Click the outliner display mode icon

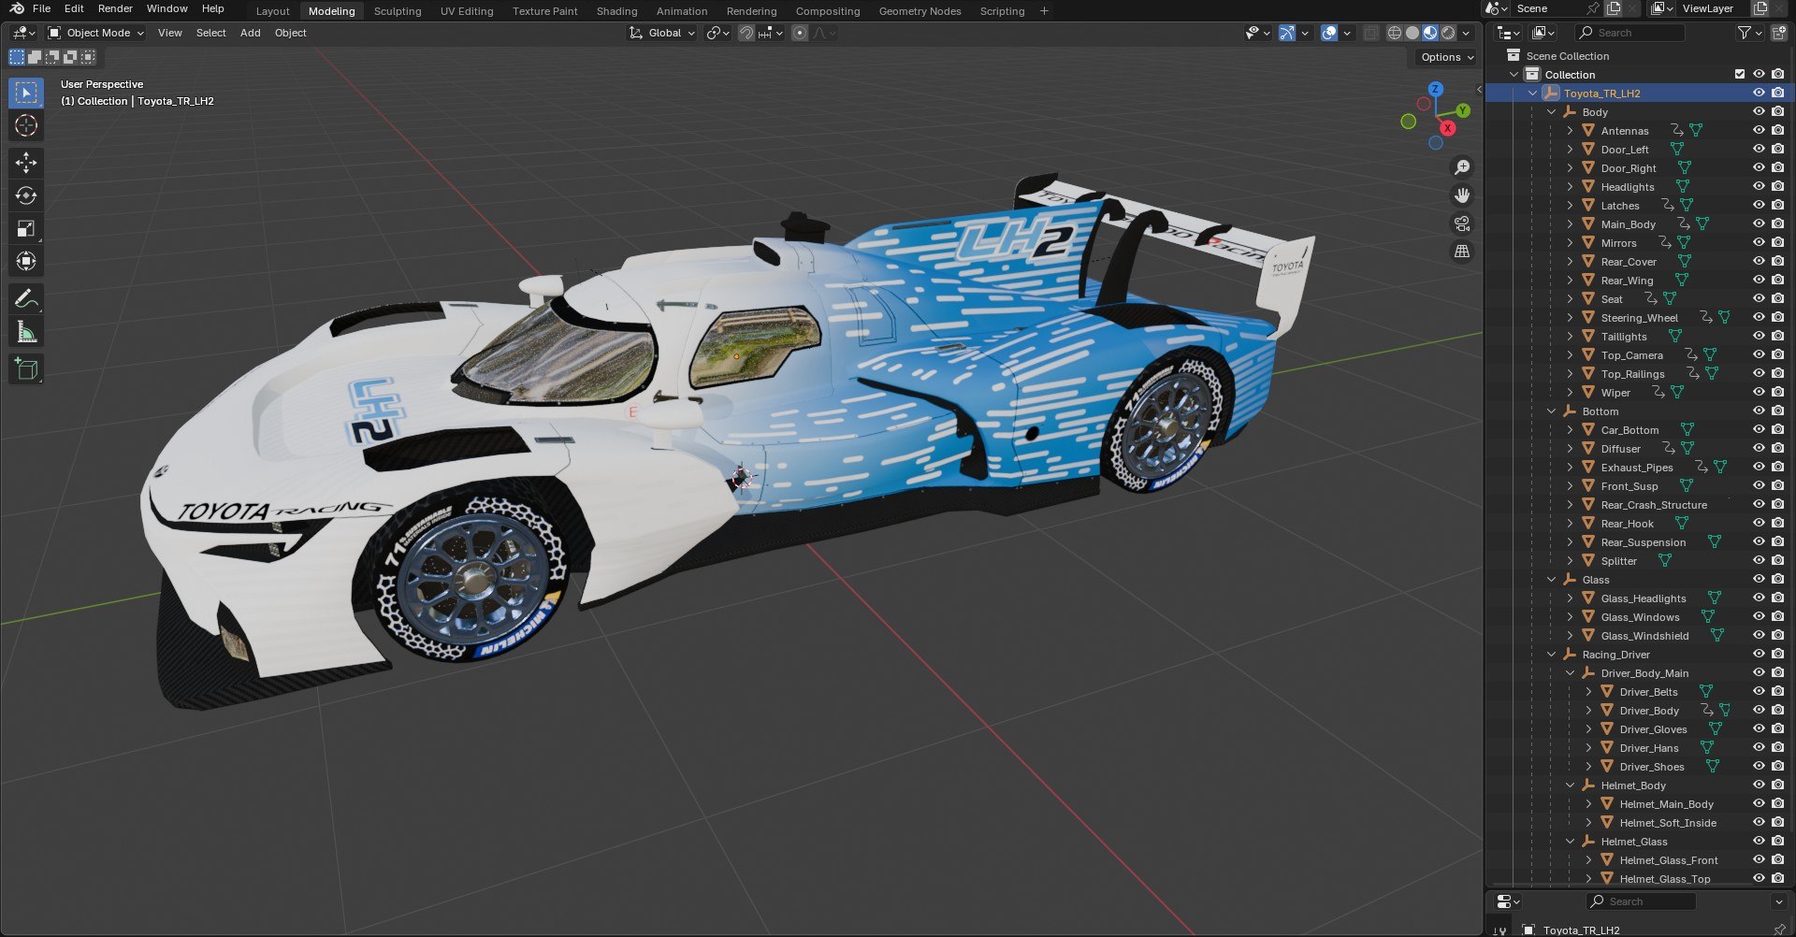[1543, 33]
